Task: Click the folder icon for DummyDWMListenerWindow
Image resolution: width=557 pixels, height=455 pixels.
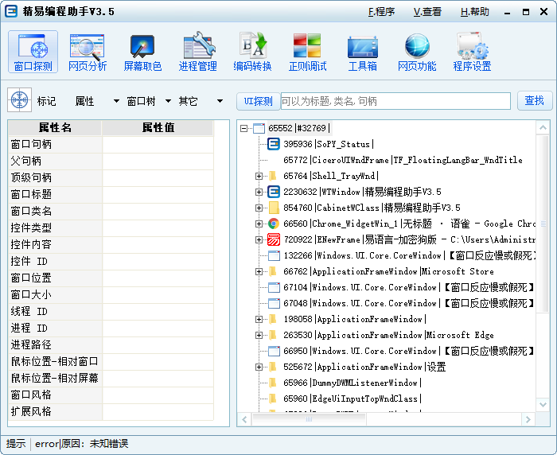Action: click(273, 383)
